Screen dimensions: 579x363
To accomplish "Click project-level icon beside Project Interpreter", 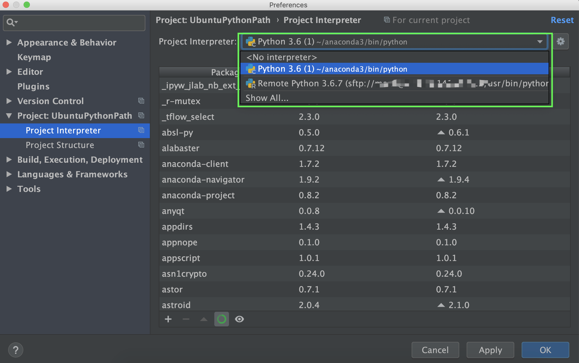I will pos(141,130).
